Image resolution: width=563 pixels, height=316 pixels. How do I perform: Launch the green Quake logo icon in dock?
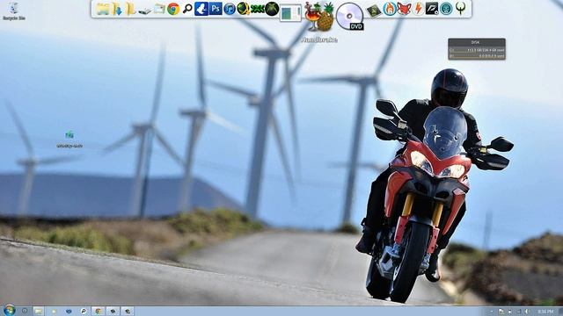point(460,9)
